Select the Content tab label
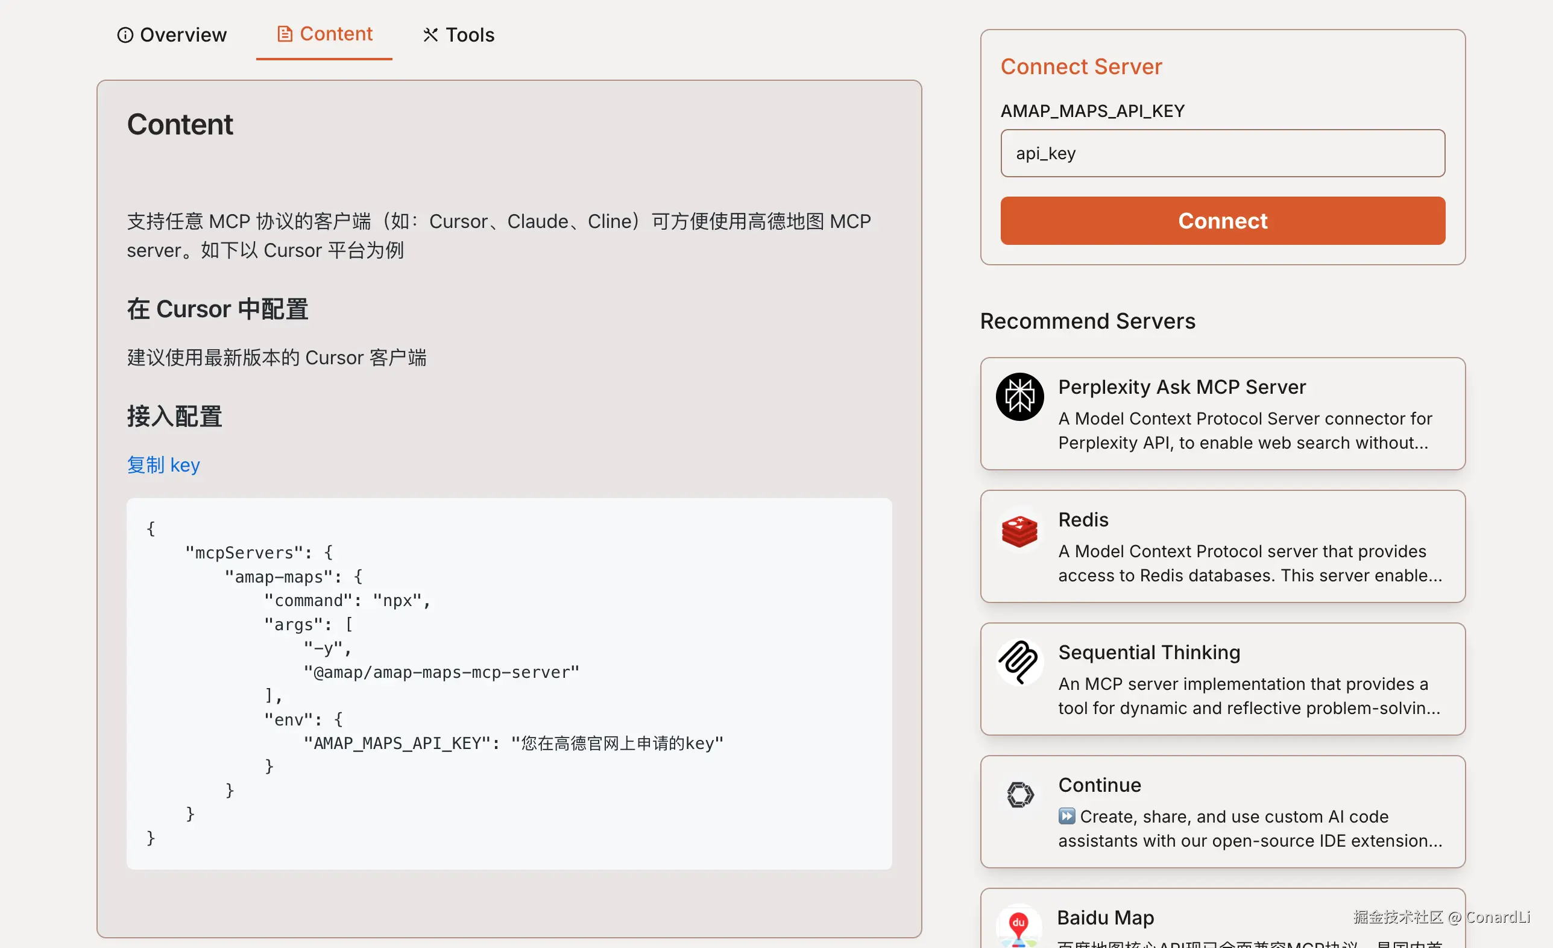This screenshot has width=1553, height=948. click(x=336, y=34)
